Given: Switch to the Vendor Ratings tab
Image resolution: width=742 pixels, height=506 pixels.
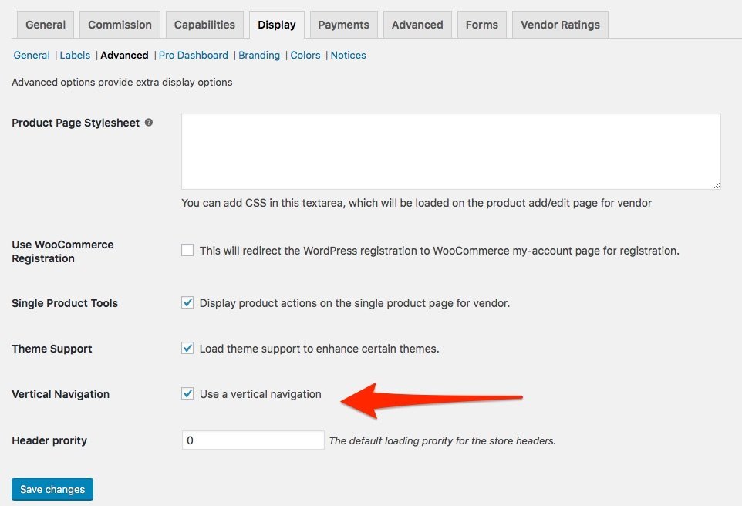Looking at the screenshot, I should [x=560, y=25].
